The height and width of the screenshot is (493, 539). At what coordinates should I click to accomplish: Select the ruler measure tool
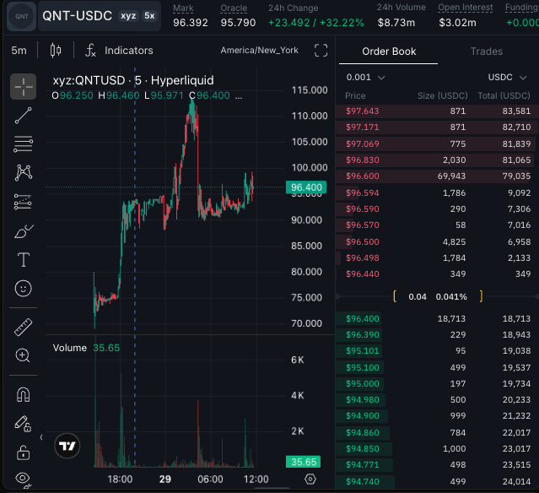pos(23,327)
